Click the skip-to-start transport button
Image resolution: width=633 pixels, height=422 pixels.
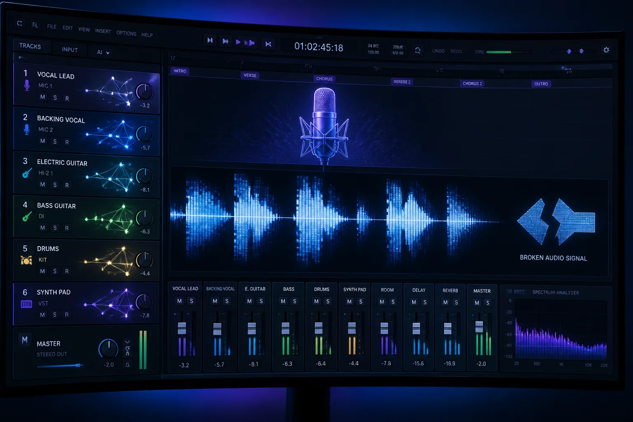210,40
